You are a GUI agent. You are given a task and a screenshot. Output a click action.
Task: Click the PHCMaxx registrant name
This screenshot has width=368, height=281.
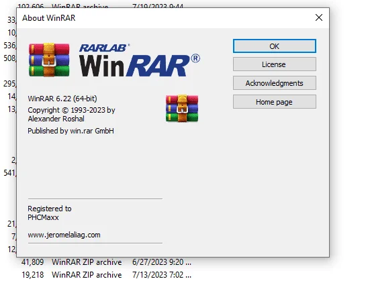pyautogui.click(x=43, y=217)
